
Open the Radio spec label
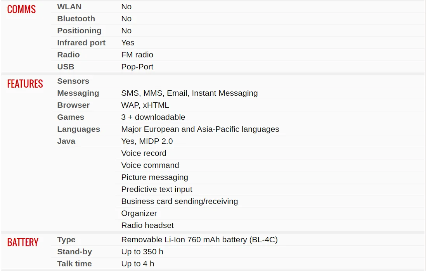pyautogui.click(x=68, y=55)
